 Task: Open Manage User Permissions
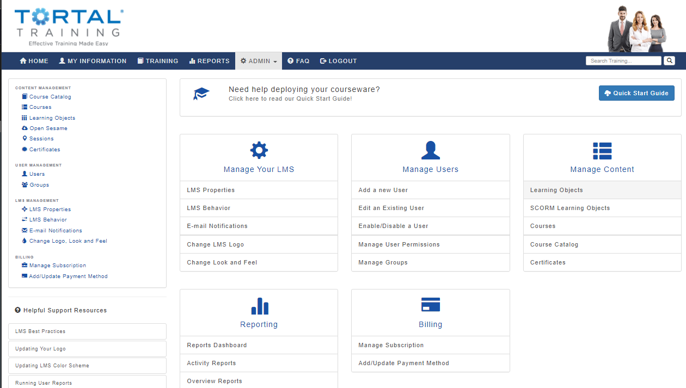pyautogui.click(x=431, y=244)
